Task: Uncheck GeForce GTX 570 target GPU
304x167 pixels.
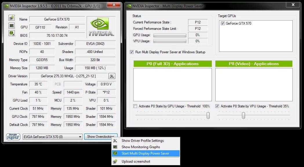Action: tap(222, 23)
